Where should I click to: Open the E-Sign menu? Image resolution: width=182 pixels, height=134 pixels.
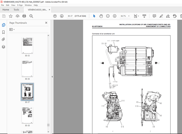point(20,5)
